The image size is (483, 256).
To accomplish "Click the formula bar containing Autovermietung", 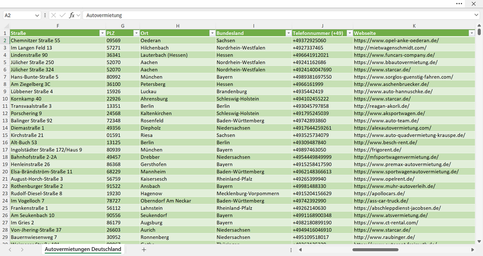I will click(278, 15).
